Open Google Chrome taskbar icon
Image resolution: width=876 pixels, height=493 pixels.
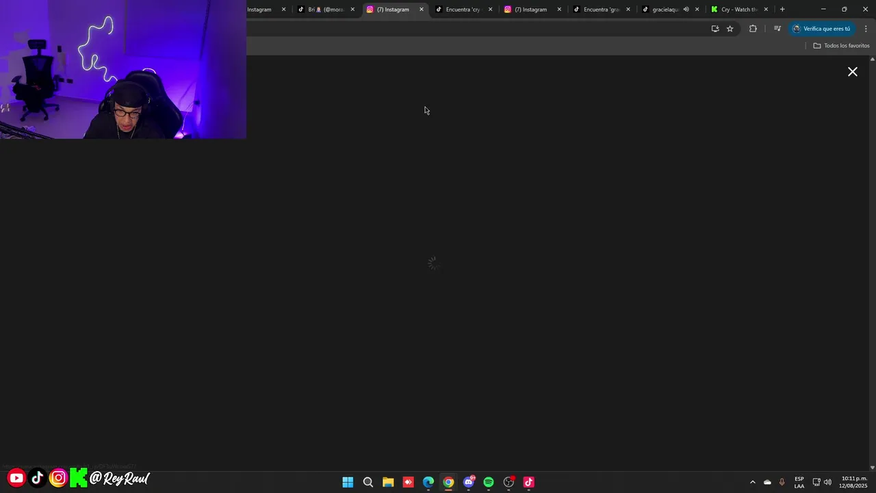coord(448,482)
